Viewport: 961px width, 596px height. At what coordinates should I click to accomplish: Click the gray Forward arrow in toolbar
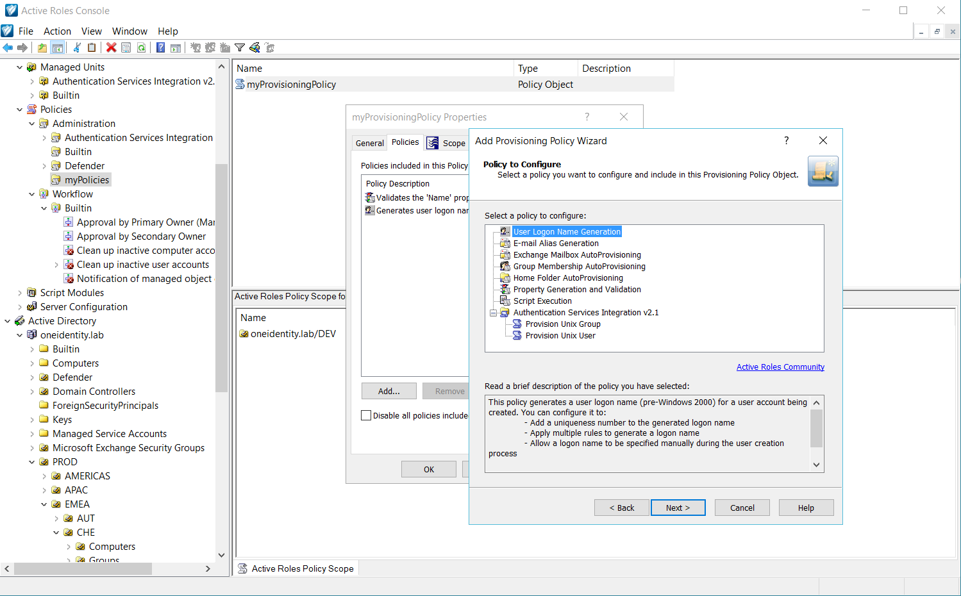coord(22,47)
